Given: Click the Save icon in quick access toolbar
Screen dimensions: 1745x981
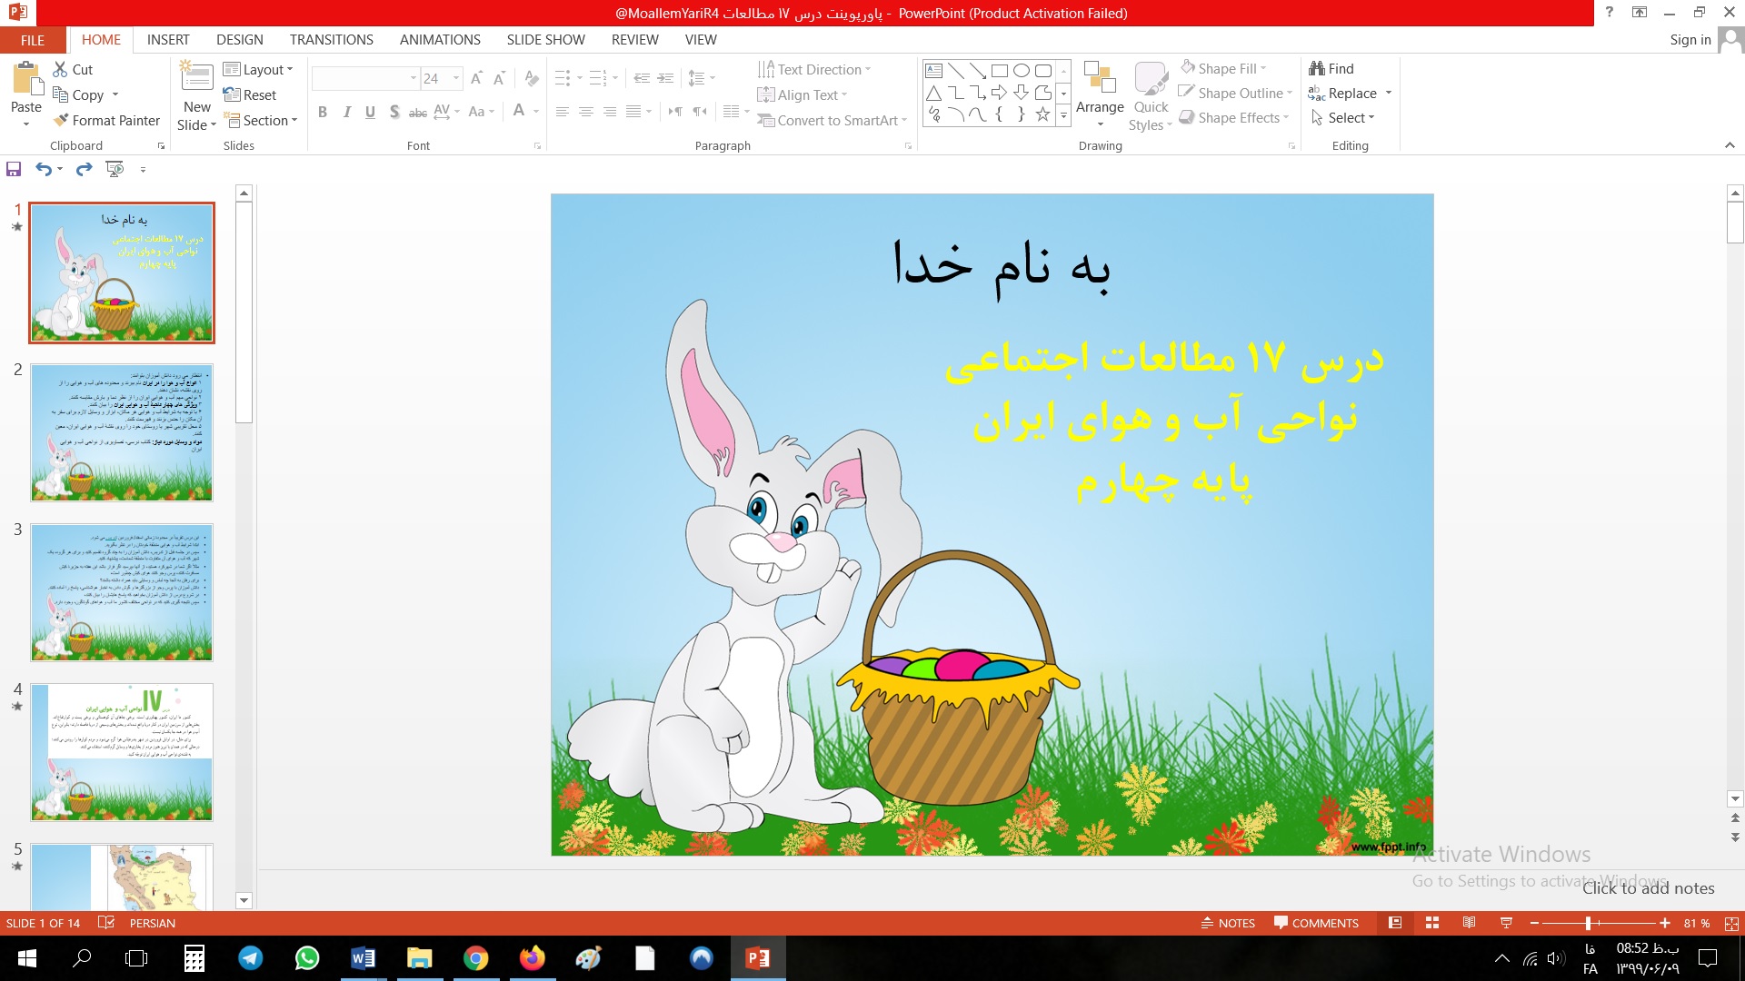Looking at the screenshot, I should [x=14, y=169].
